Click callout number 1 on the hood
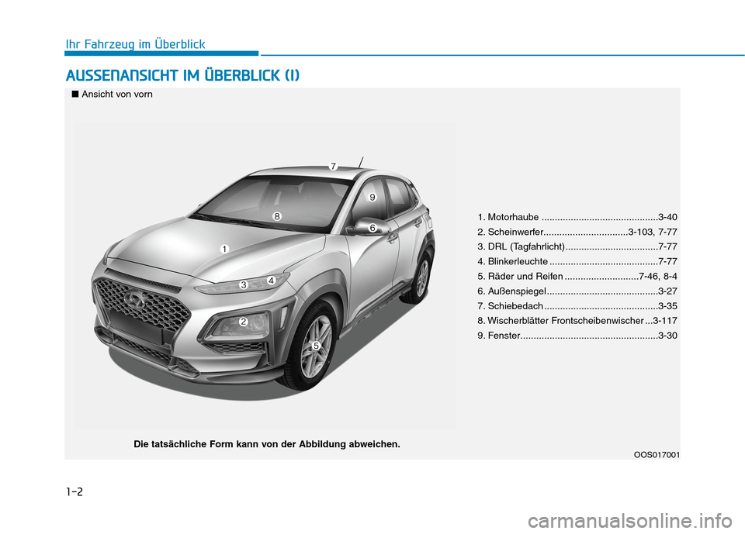The width and height of the screenshot is (745, 534). [x=223, y=249]
